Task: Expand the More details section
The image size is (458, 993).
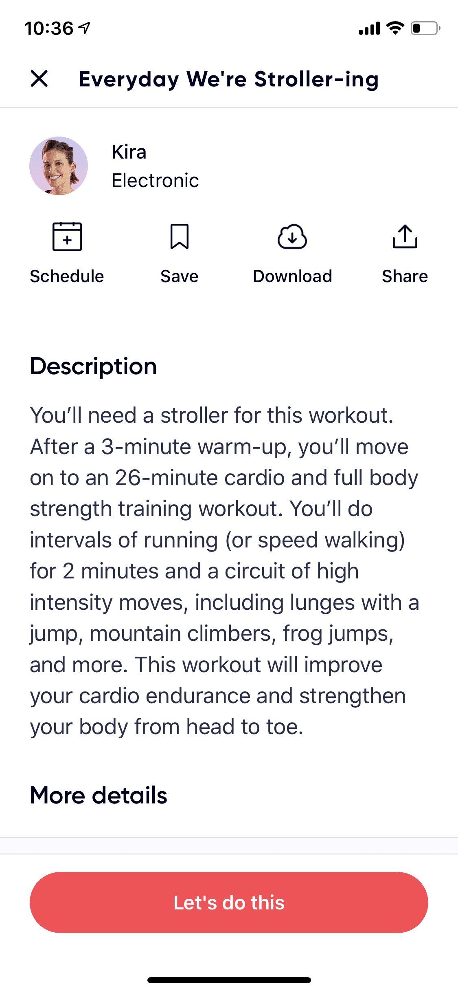Action: coord(99,795)
